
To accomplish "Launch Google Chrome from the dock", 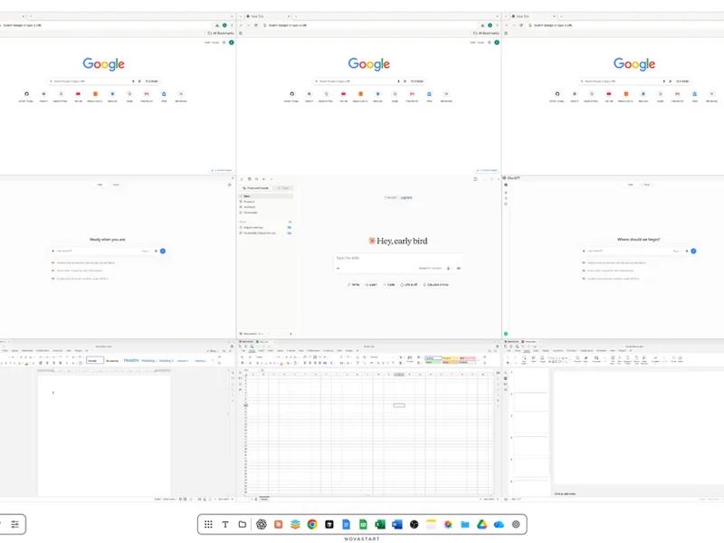I will [312, 524].
